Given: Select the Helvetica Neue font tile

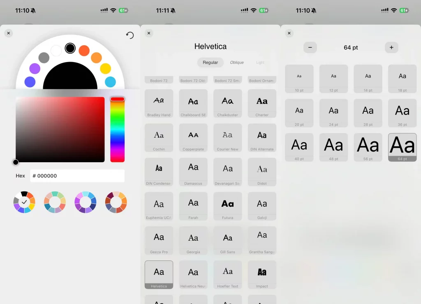Looking at the screenshot, I should (x=193, y=275).
